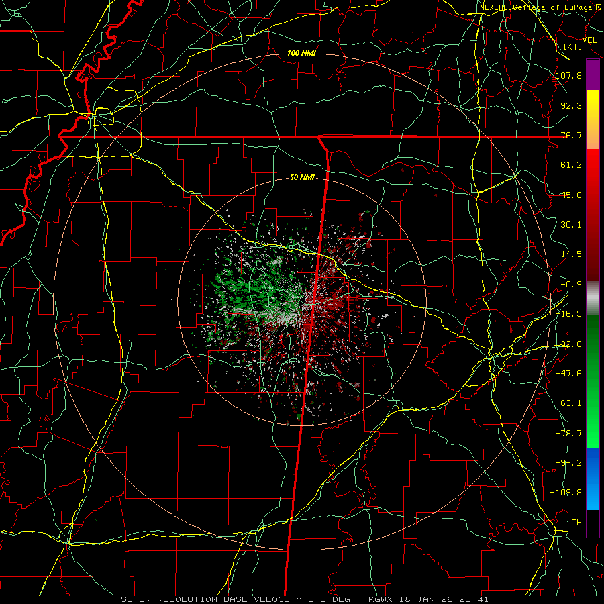Click the '50 NMI' range ring label

(x=302, y=178)
